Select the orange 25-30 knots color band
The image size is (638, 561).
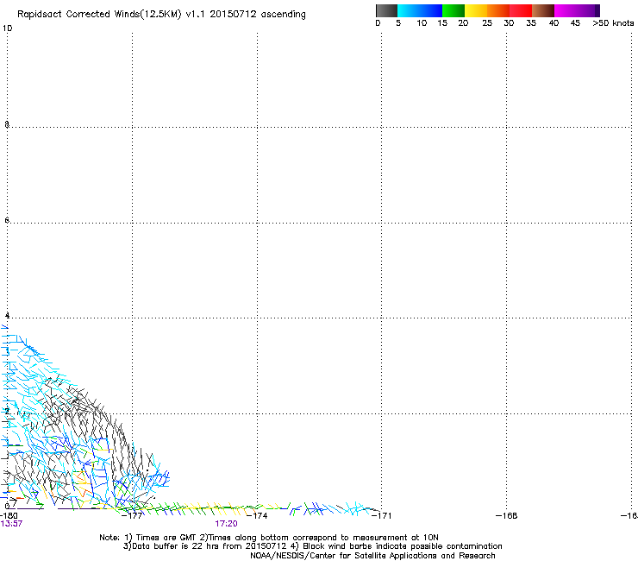[498, 10]
